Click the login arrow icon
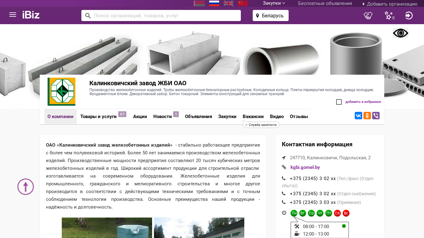The height and width of the screenshot is (238, 424). point(409,15)
